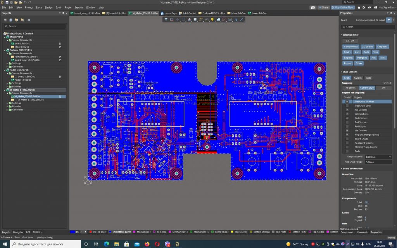Click the rectangle selection tool icon
The height and width of the screenshot is (248, 397).
coord(184,19)
